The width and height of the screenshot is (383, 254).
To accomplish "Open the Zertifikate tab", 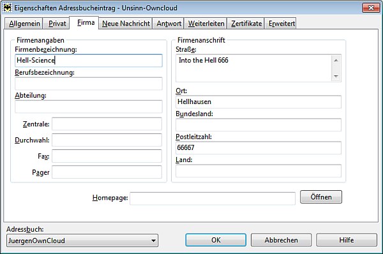I will (246, 24).
